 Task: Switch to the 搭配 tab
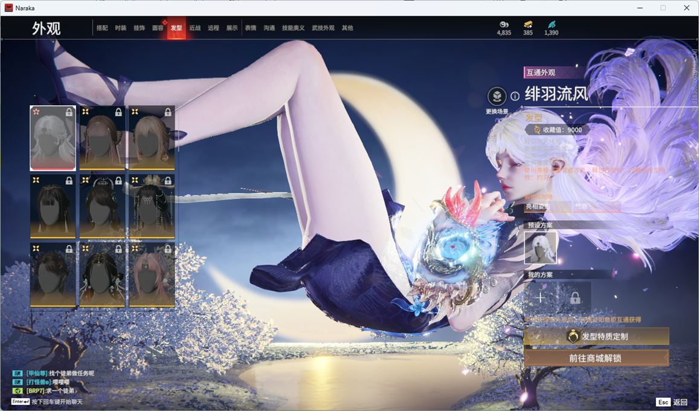(102, 28)
